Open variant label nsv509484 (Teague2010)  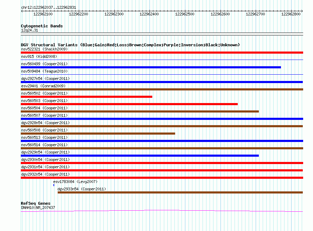pos(44,71)
